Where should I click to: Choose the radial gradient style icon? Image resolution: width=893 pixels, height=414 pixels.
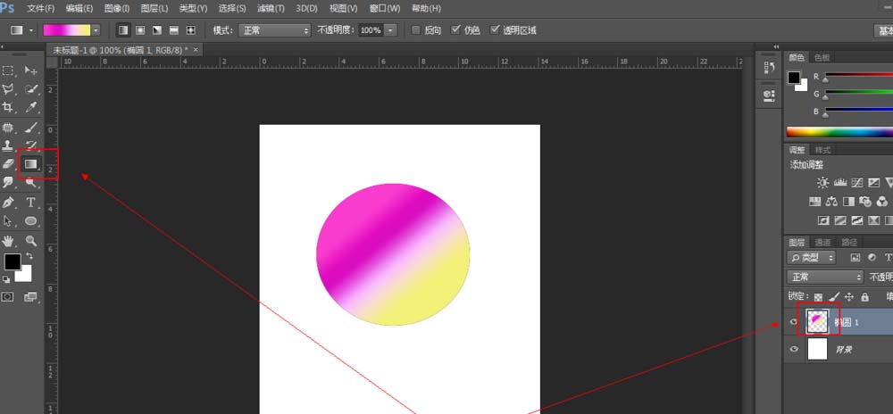tap(140, 30)
